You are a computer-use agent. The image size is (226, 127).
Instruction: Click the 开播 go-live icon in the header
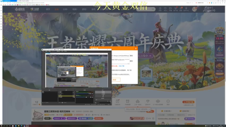pos(170,9)
